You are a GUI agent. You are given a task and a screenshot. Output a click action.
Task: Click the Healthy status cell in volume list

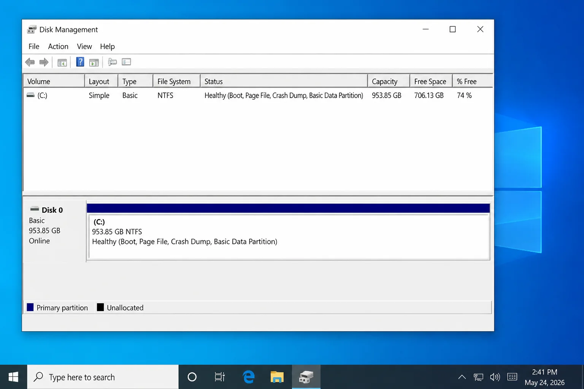click(x=284, y=95)
